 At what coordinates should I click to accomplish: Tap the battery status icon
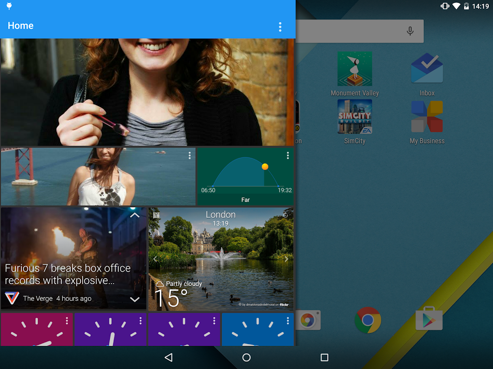[467, 6]
